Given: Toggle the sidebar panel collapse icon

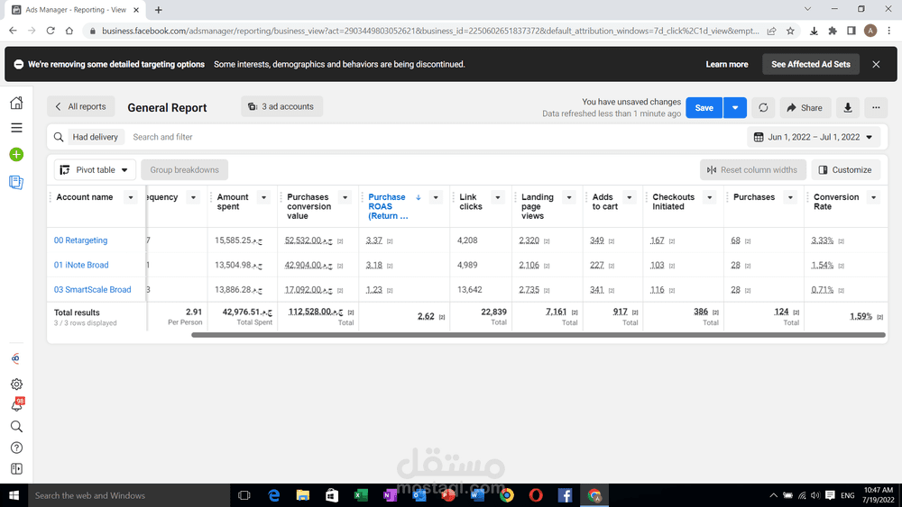Looking at the screenshot, I should [16, 469].
